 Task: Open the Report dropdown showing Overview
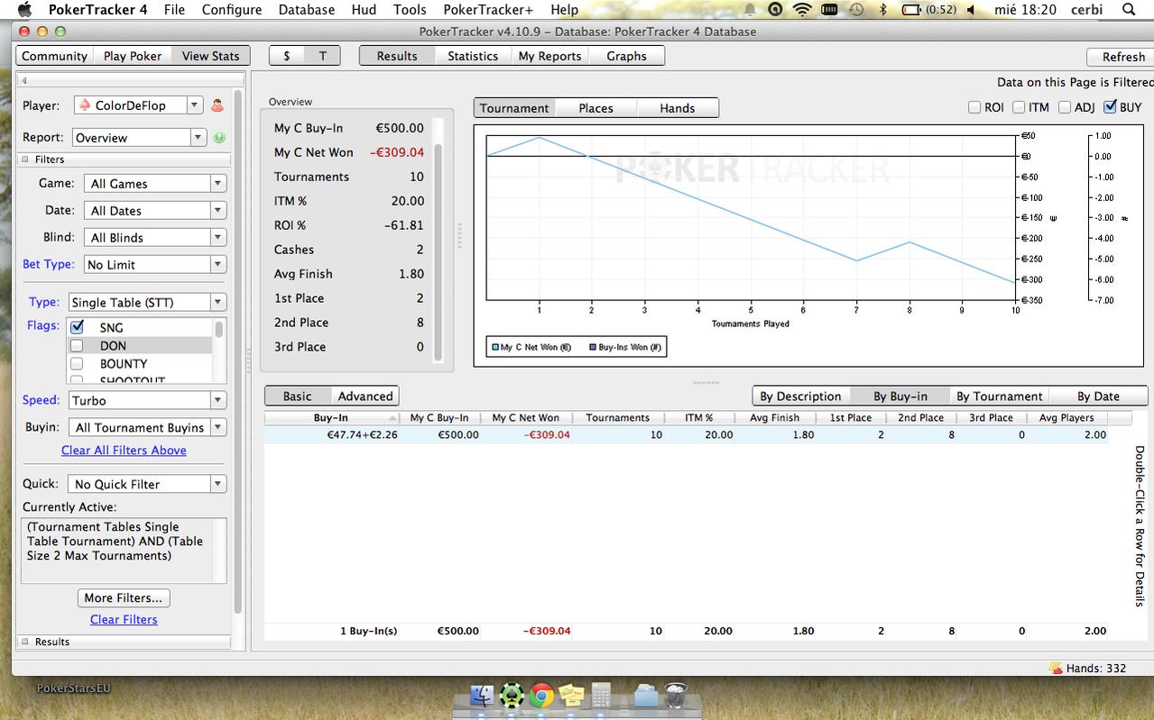pyautogui.click(x=138, y=138)
